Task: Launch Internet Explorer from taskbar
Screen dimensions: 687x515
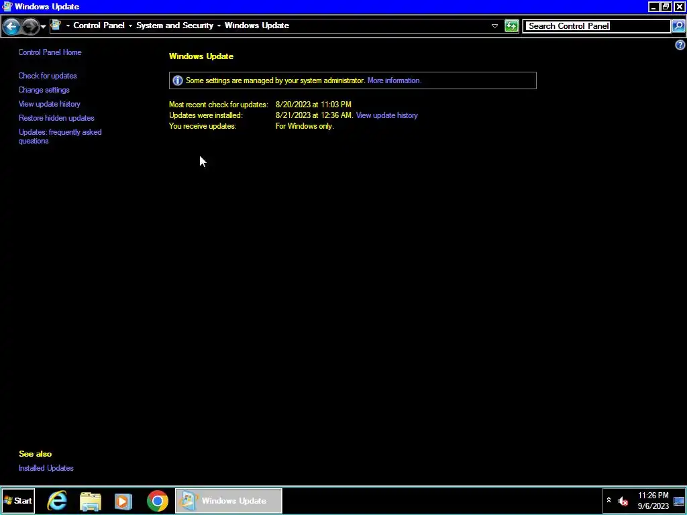Action: coord(57,500)
